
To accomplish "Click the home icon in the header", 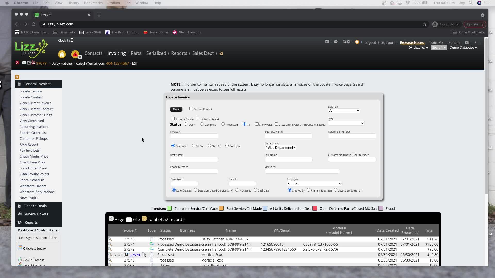I will 62,54.
